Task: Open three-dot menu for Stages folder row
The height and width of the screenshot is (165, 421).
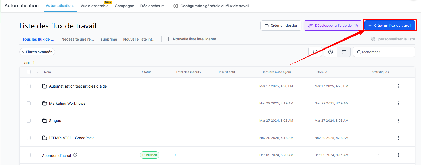Action: (x=398, y=121)
